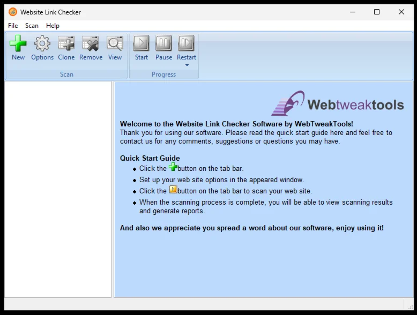
Task: Minimize the Website Link Checker window
Action: pyautogui.click(x=353, y=12)
